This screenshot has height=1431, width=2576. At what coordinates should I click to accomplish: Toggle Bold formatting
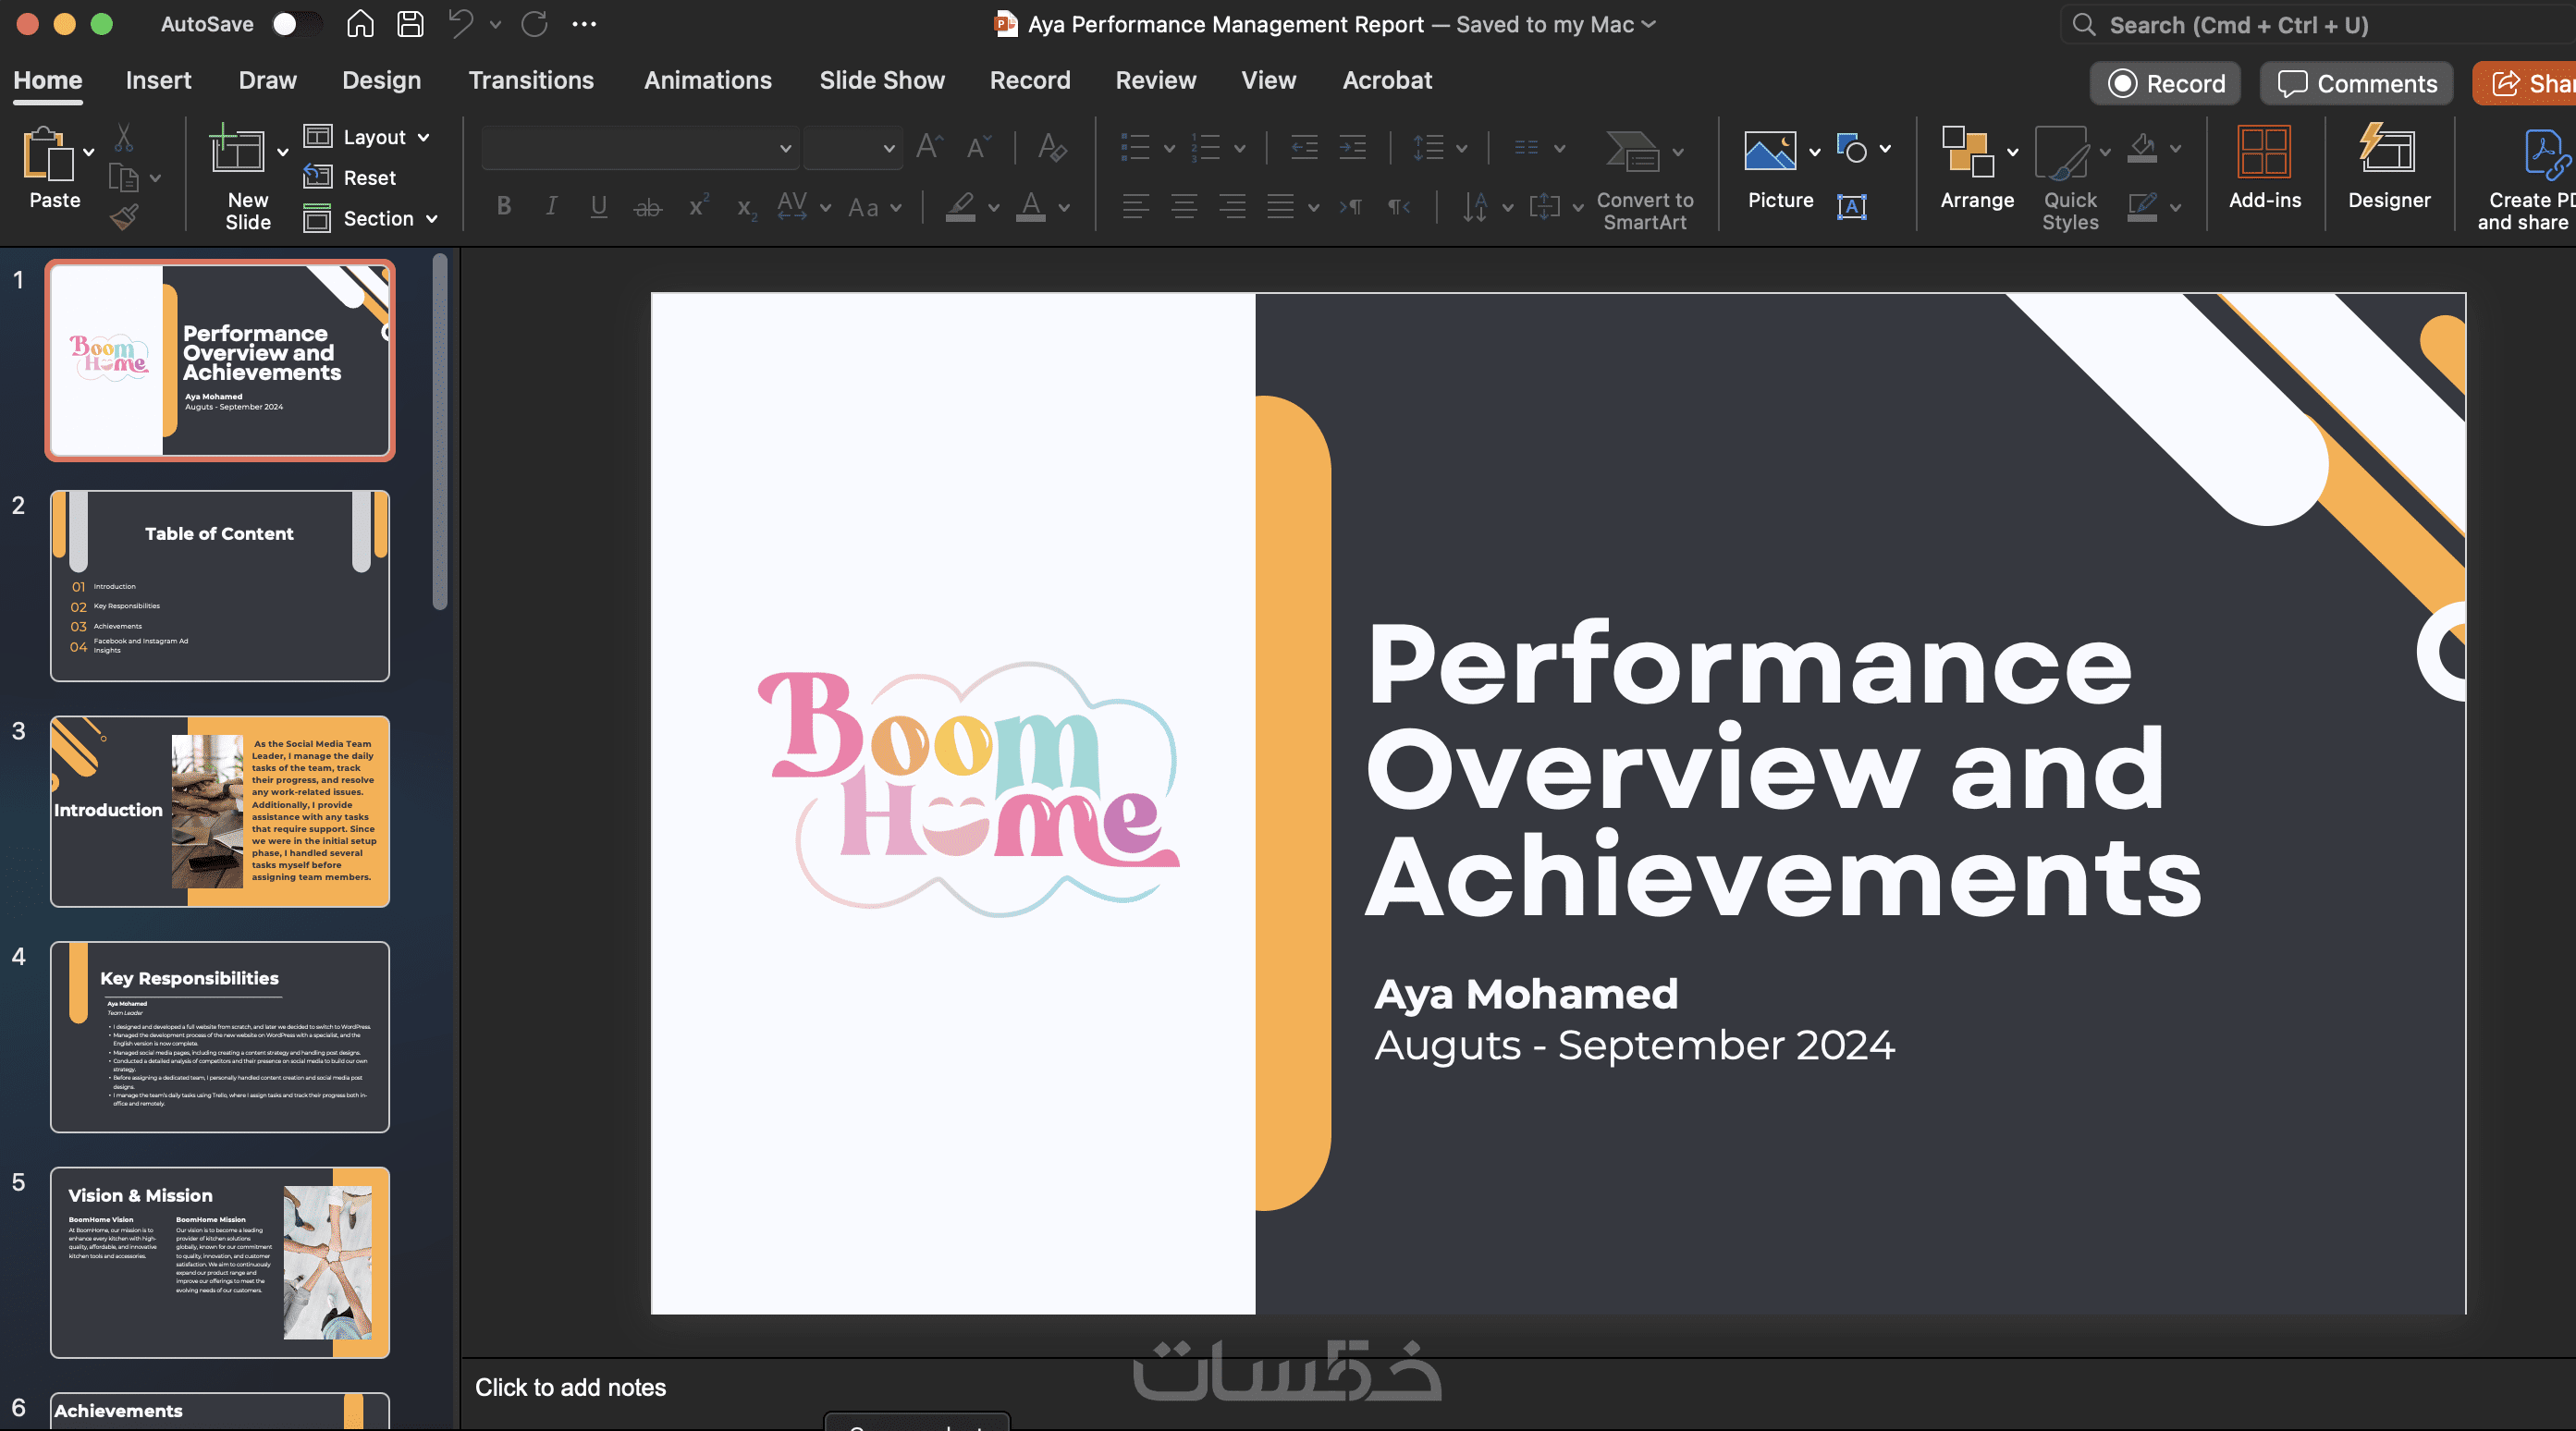pos(504,207)
